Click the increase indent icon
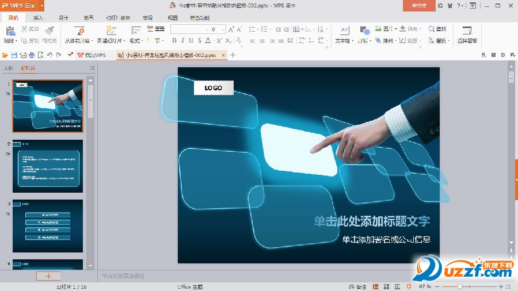This screenshot has width=518, height=291. pyautogui.click(x=287, y=29)
